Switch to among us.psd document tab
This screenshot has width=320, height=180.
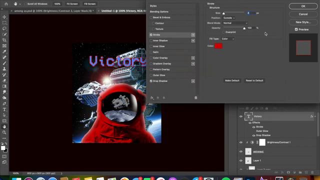click(54, 11)
